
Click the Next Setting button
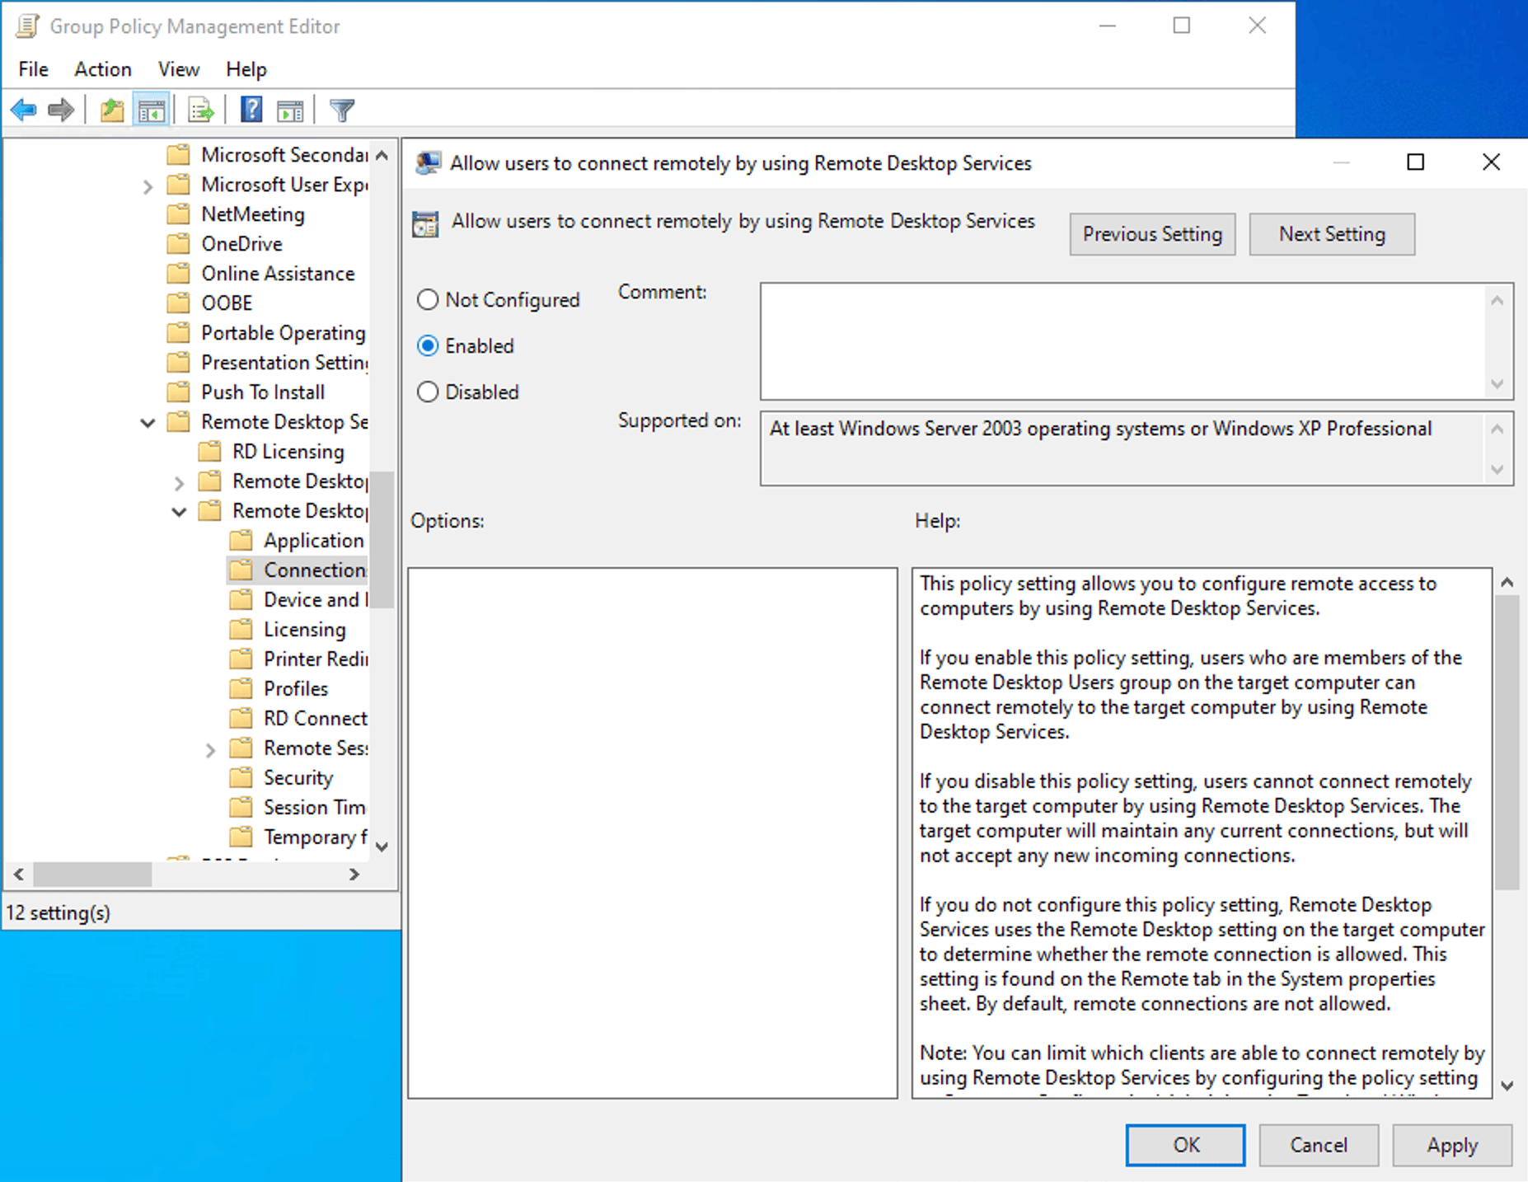click(1331, 234)
